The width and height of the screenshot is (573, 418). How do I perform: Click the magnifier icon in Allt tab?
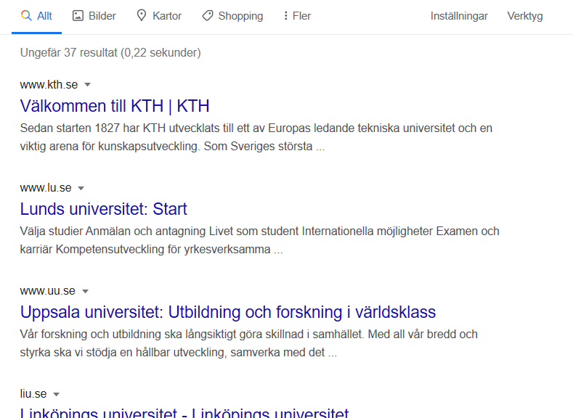(x=26, y=16)
